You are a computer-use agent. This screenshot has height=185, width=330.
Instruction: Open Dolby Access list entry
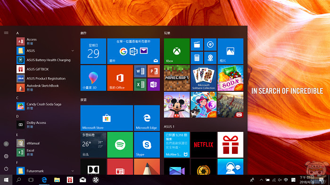(x=45, y=125)
